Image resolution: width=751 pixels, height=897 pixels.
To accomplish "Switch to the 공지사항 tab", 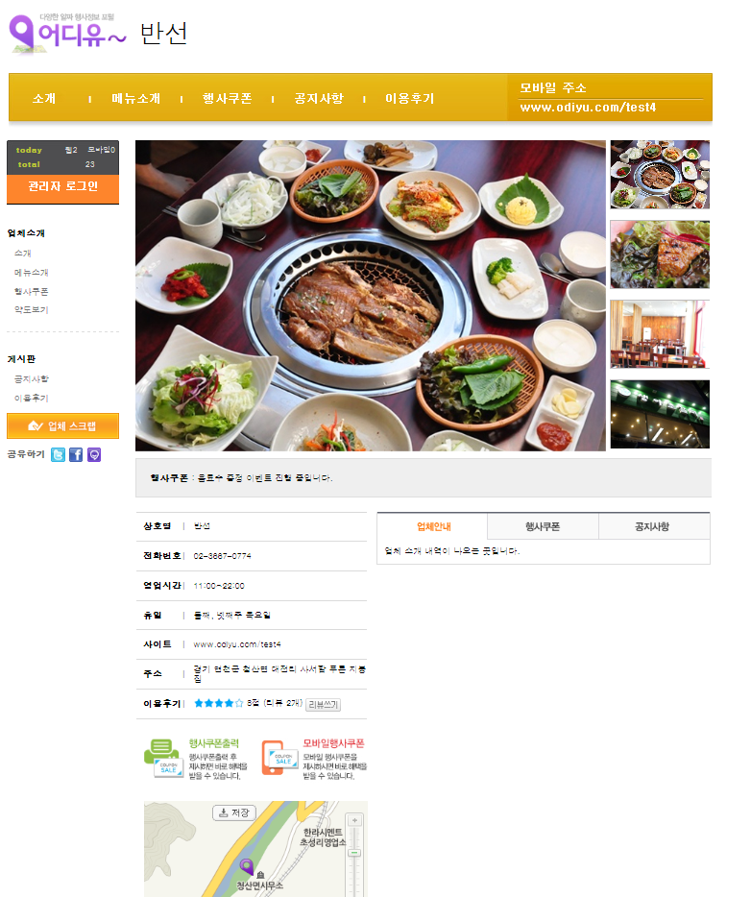I will pyautogui.click(x=654, y=526).
